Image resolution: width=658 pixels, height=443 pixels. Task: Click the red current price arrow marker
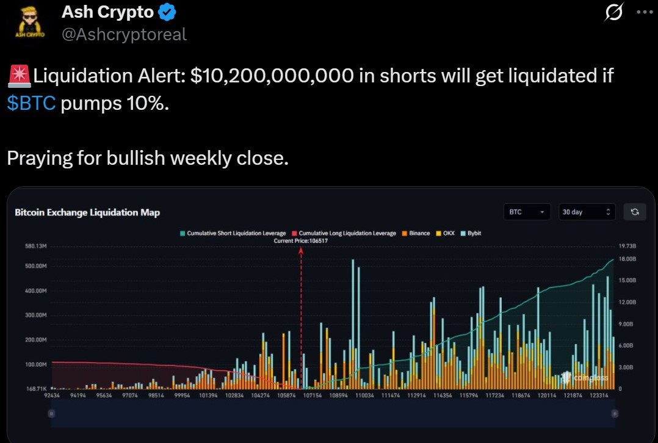301,251
